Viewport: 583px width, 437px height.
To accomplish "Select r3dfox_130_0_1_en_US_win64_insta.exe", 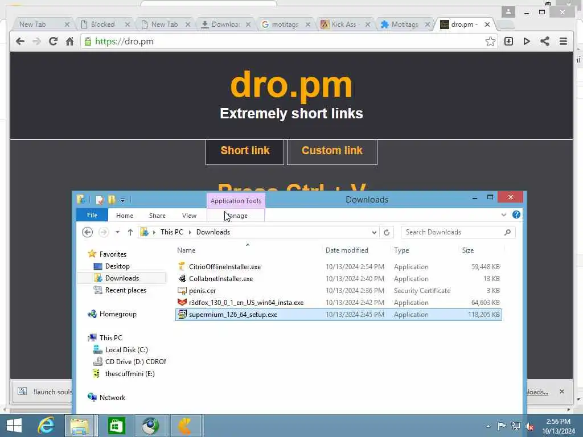I will pyautogui.click(x=338, y=303).
